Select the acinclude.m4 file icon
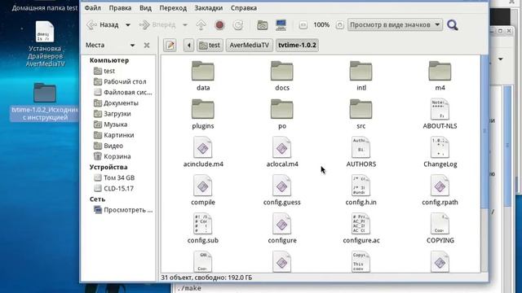The width and height of the screenshot is (522, 293). [x=203, y=147]
